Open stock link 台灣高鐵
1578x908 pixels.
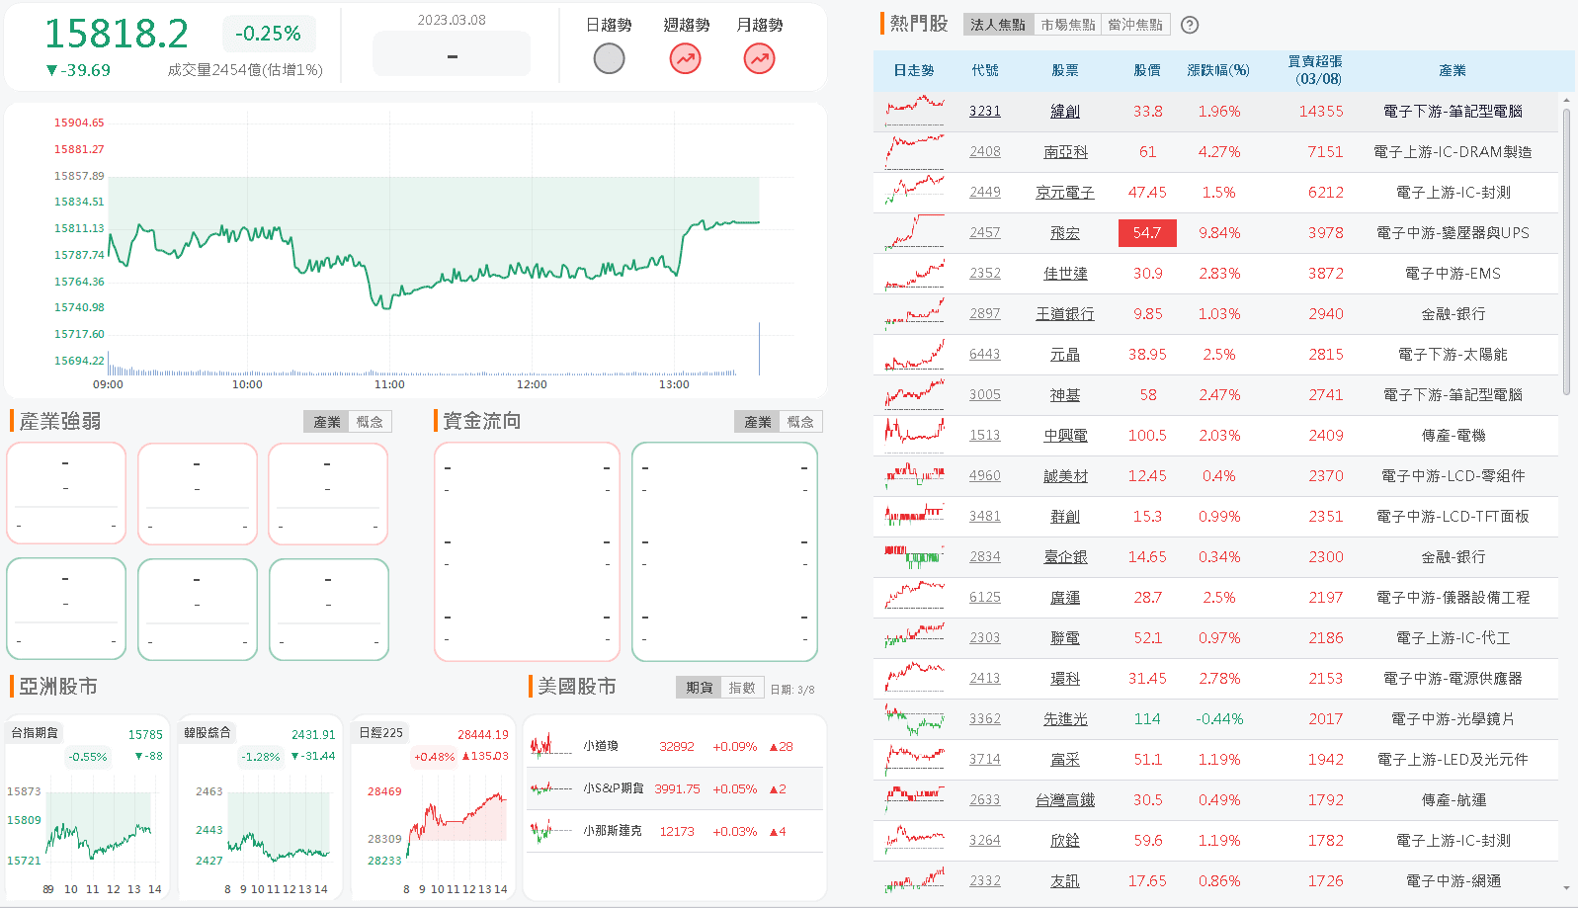[x=1065, y=800]
